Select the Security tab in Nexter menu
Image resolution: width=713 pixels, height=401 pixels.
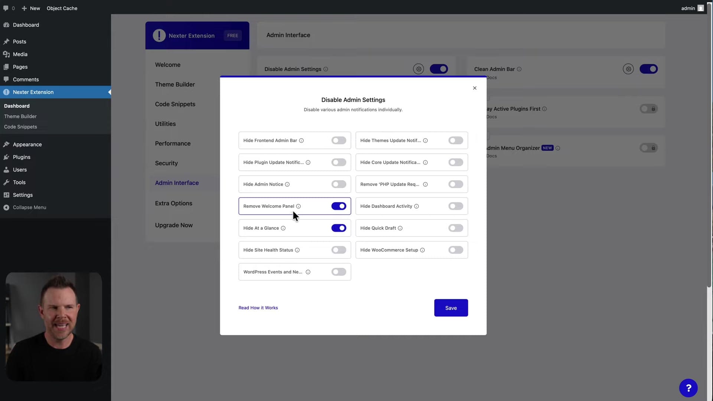(166, 163)
